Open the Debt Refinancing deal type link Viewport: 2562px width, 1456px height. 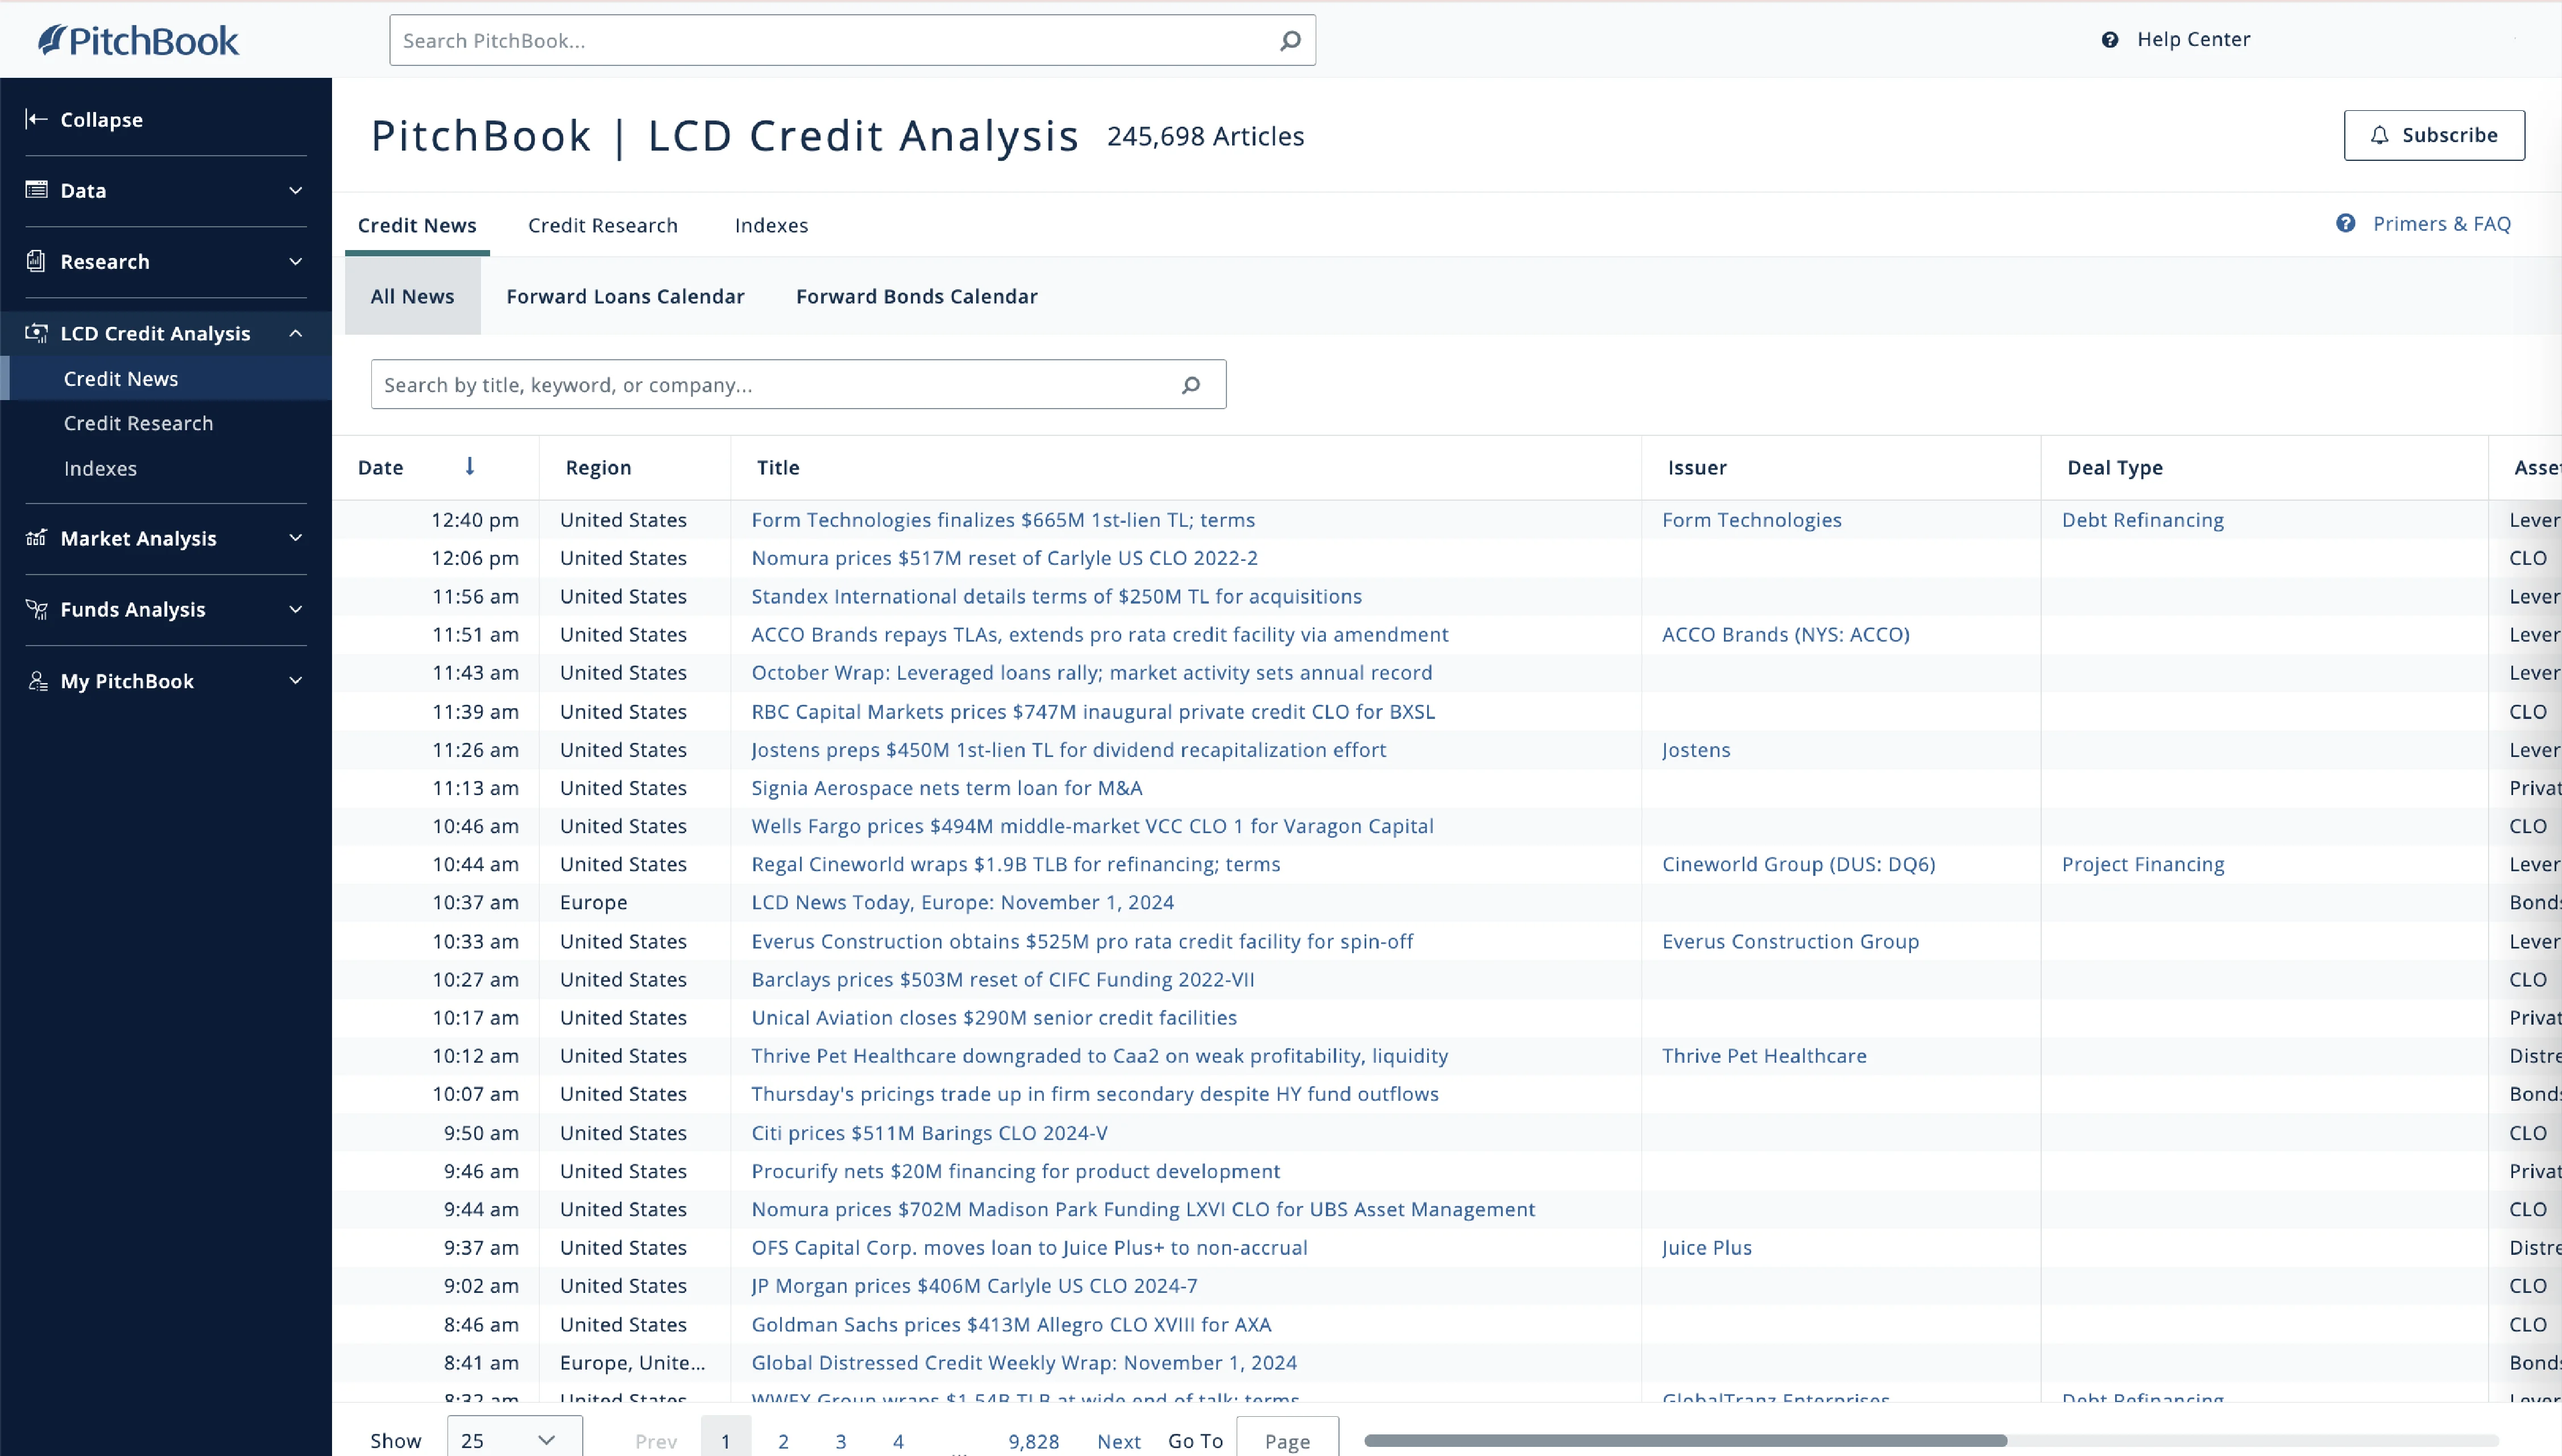point(2143,520)
